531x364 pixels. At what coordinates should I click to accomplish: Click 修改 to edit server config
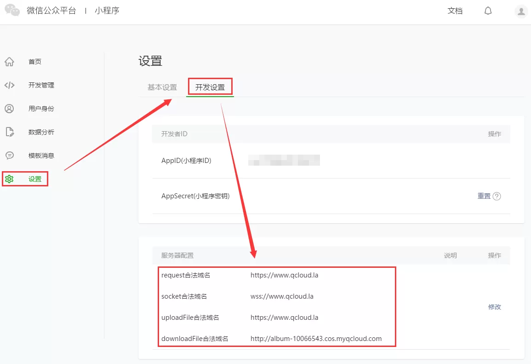tap(494, 307)
